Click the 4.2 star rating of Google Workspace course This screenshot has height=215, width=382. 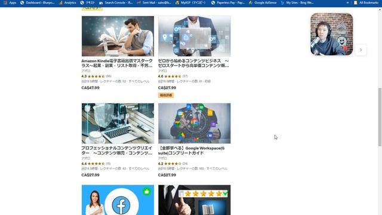[172, 164]
